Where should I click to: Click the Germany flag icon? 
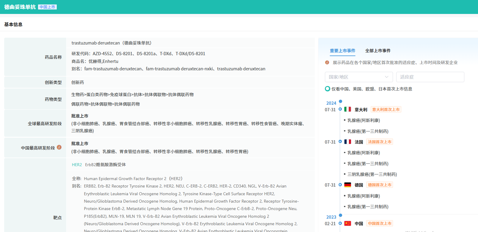click(348, 185)
